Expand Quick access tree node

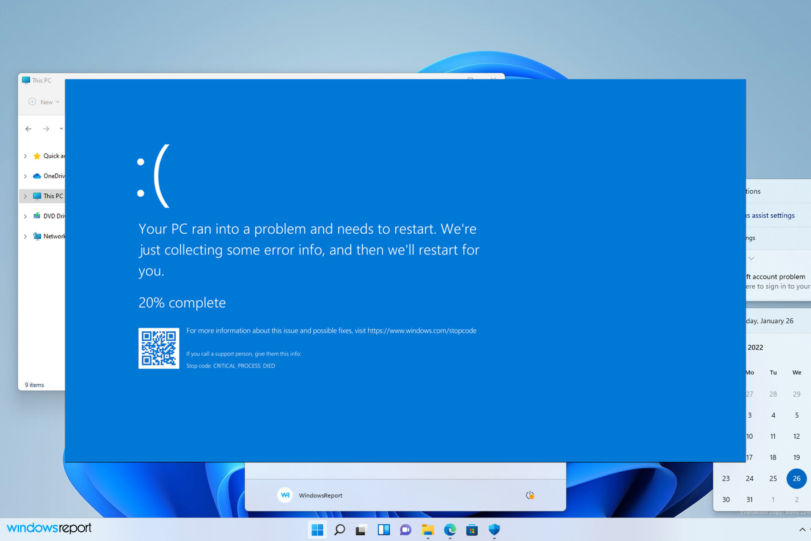click(25, 156)
